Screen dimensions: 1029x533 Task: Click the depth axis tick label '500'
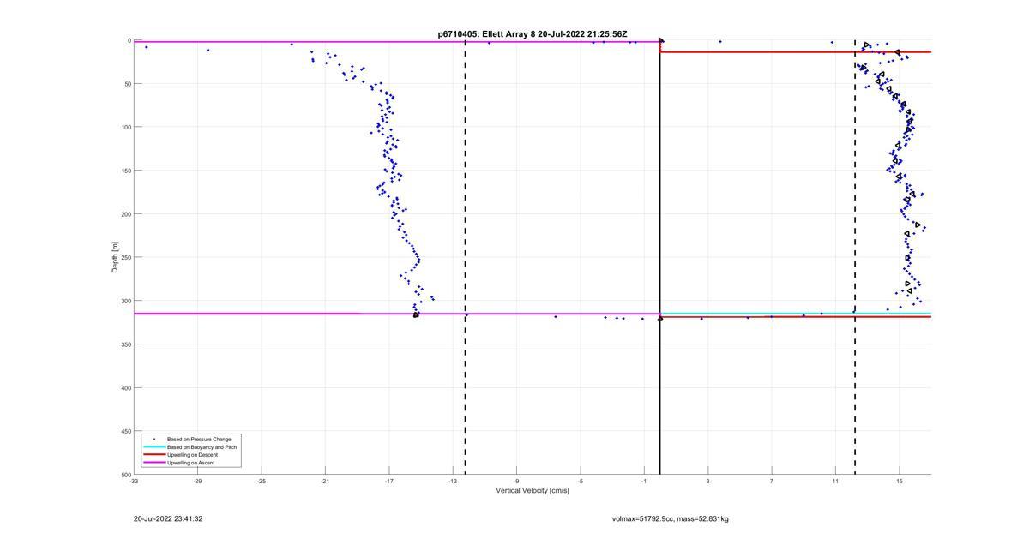click(126, 474)
